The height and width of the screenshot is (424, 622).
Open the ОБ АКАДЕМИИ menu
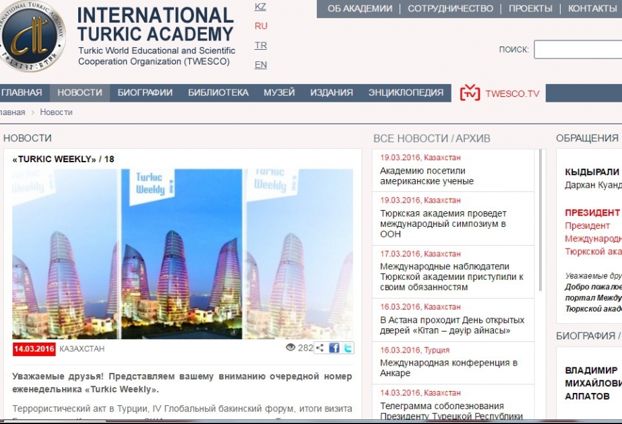360,9
